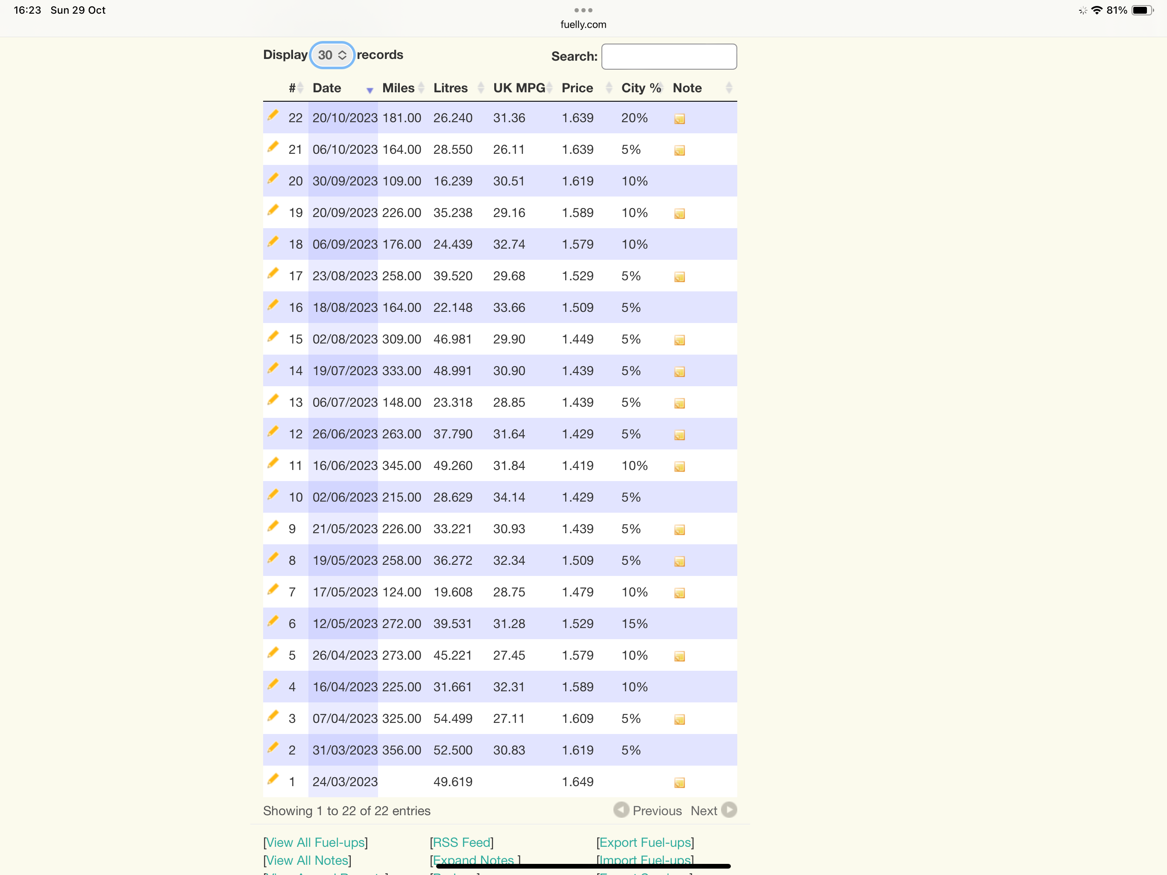The height and width of the screenshot is (875, 1167).
Task: Select the 20/10/2023 date cell
Action: (x=344, y=117)
